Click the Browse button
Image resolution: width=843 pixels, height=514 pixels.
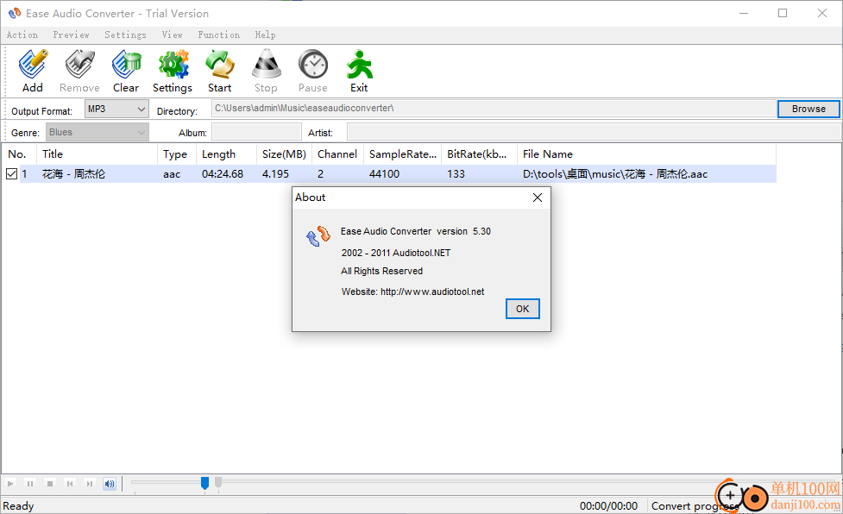pos(808,109)
